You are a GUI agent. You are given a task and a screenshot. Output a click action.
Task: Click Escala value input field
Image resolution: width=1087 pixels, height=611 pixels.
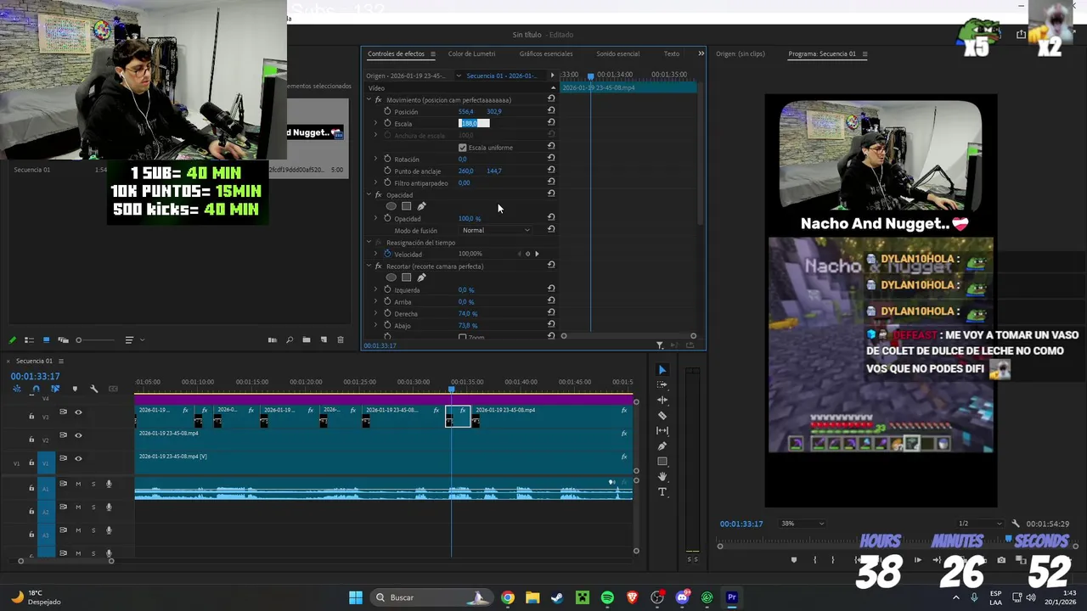point(474,123)
